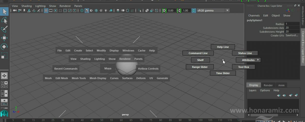Toggle Command Line in marking menu
The height and width of the screenshot is (122, 305).
(198, 53)
